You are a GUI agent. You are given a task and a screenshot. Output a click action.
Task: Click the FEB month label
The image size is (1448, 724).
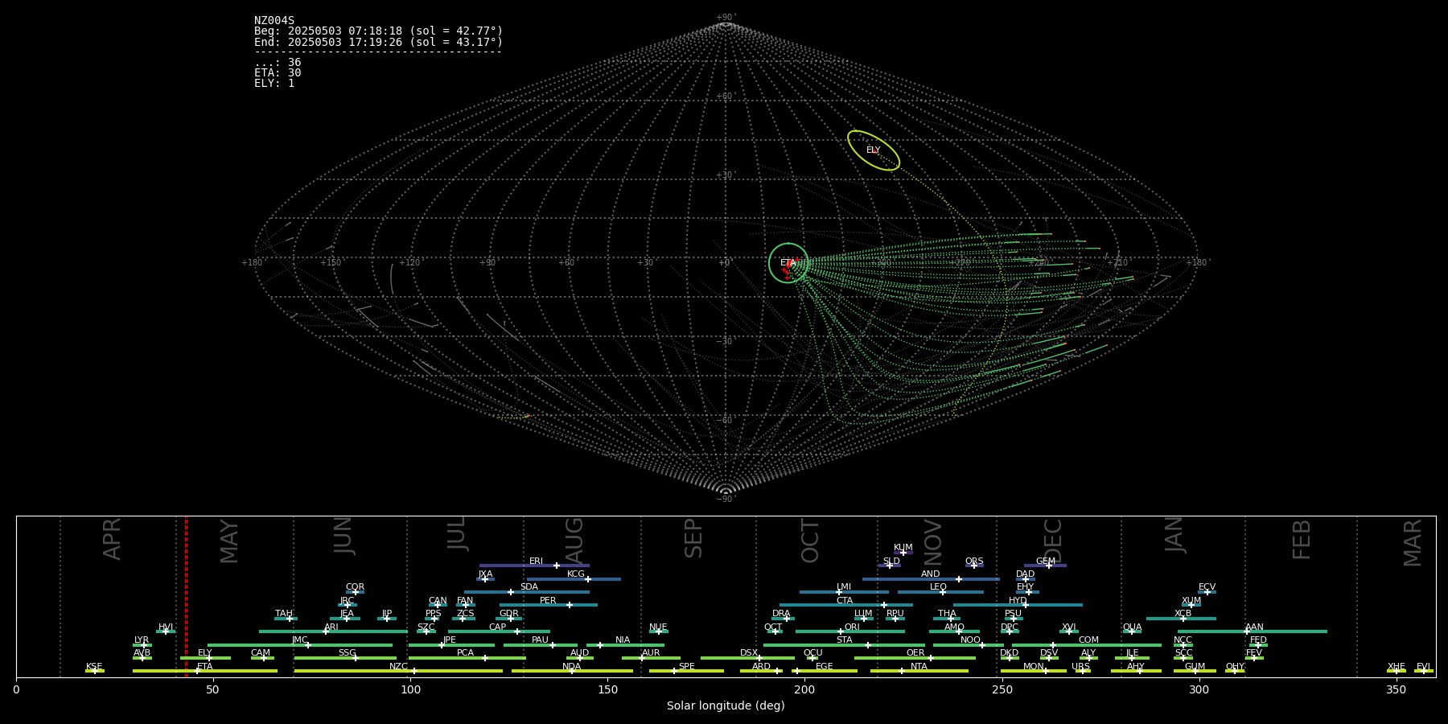tap(1302, 539)
